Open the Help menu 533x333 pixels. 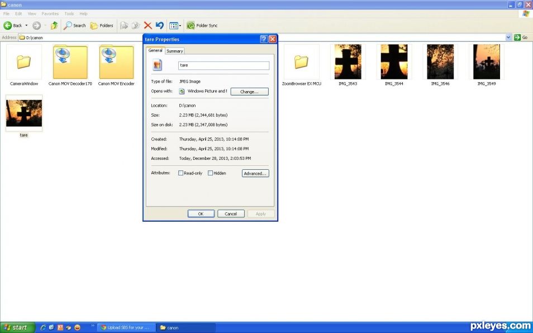click(84, 13)
